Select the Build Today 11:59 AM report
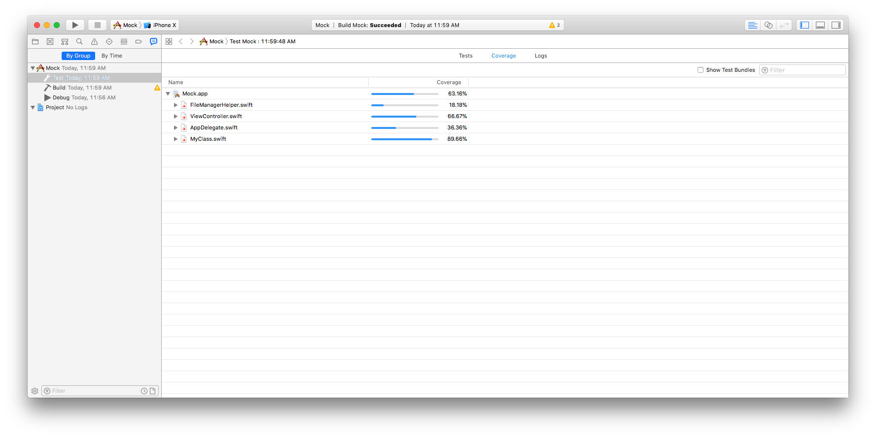Screen dimensions: 876x437 (x=95, y=88)
